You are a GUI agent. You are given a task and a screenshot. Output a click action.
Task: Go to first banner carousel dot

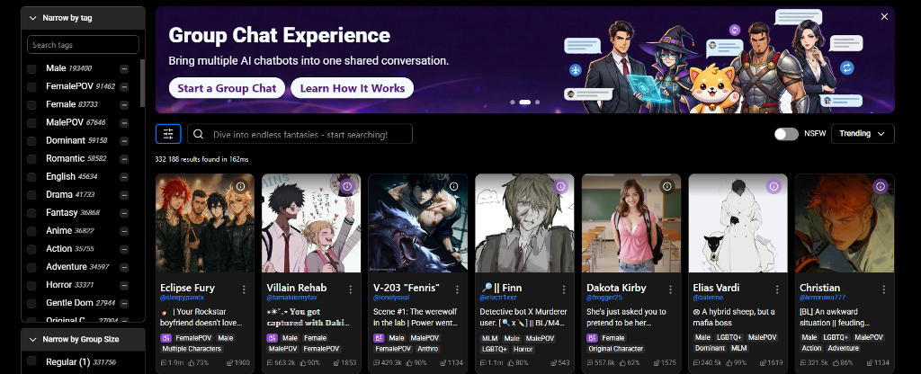(513, 102)
